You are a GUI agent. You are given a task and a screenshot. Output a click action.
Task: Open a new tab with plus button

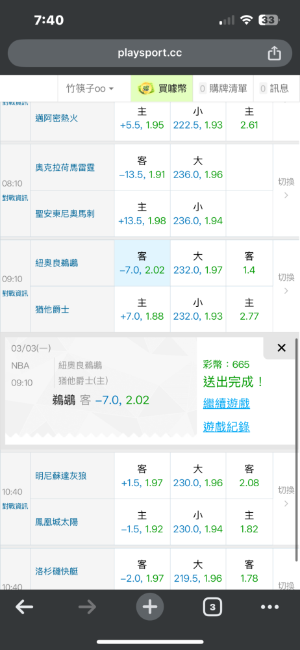point(150,607)
